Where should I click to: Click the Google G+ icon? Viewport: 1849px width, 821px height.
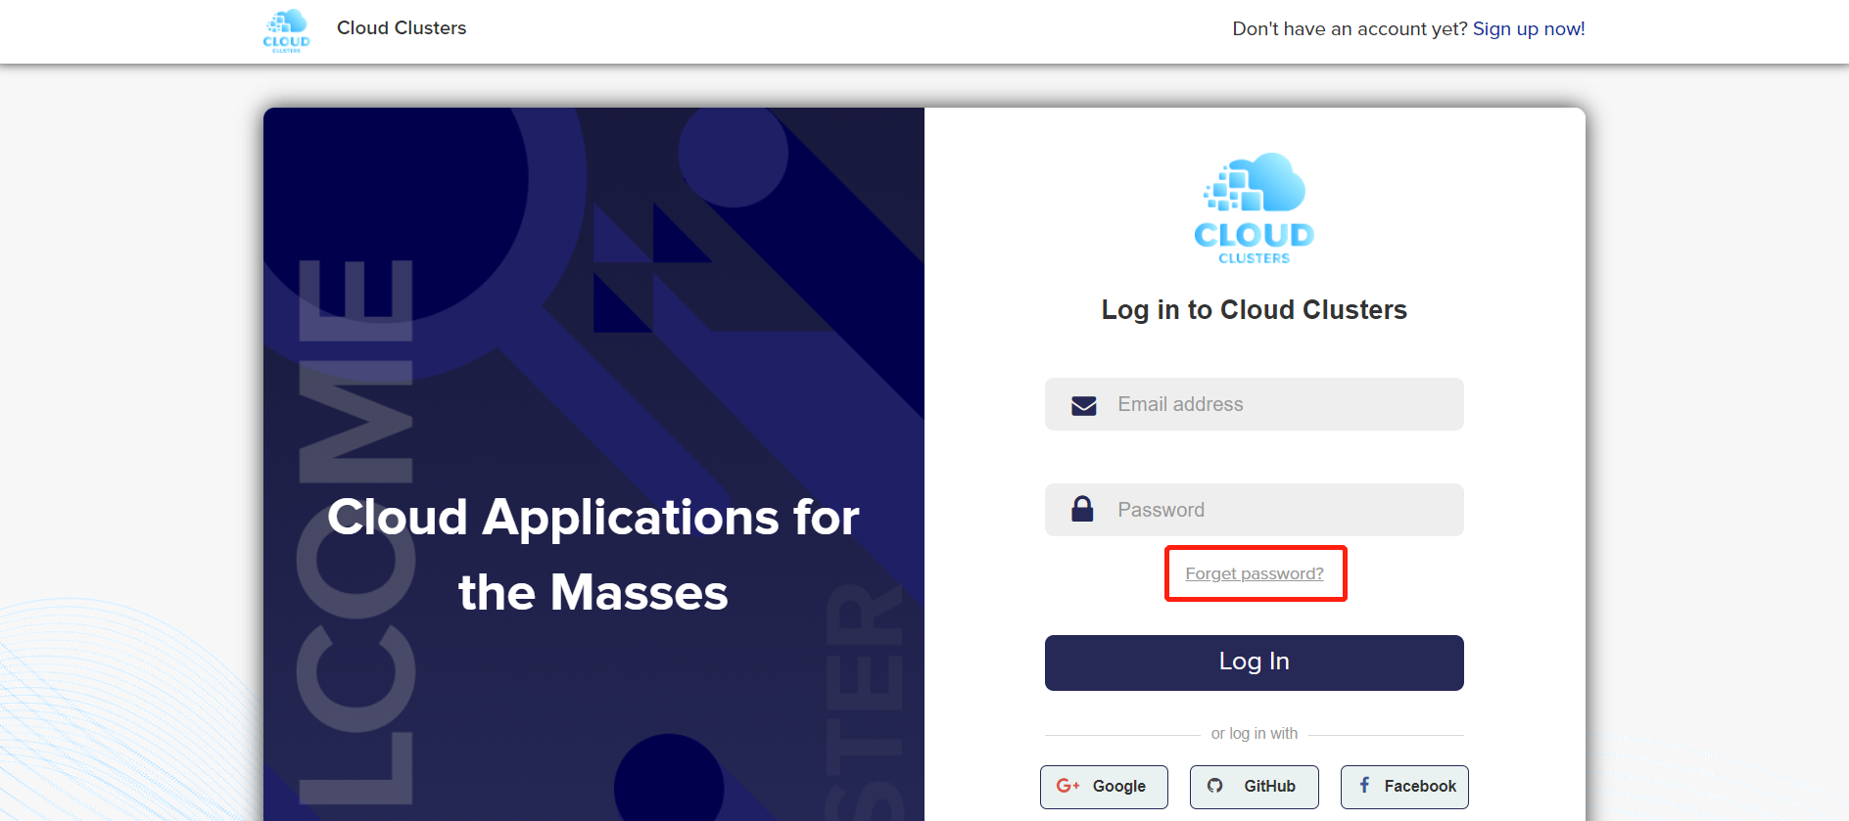[1067, 786]
